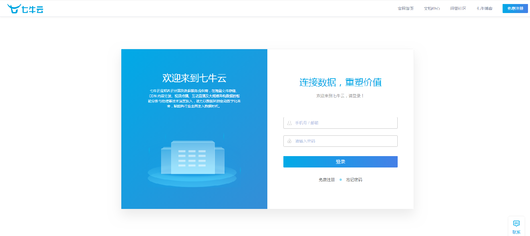Open 问答社区 in the top navigation
530x236 pixels.
458,8
